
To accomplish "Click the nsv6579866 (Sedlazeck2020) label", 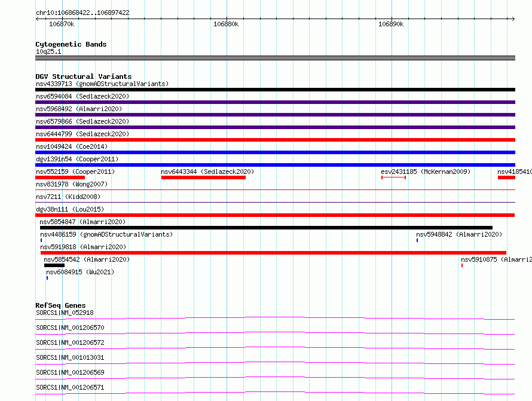I will click(82, 121).
